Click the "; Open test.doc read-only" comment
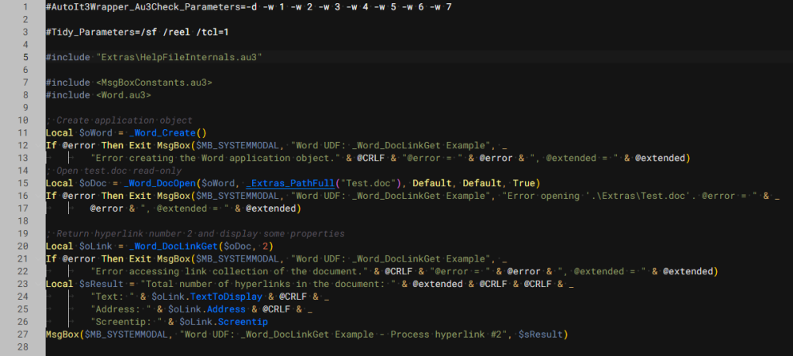The width and height of the screenshot is (793, 356). click(113, 171)
